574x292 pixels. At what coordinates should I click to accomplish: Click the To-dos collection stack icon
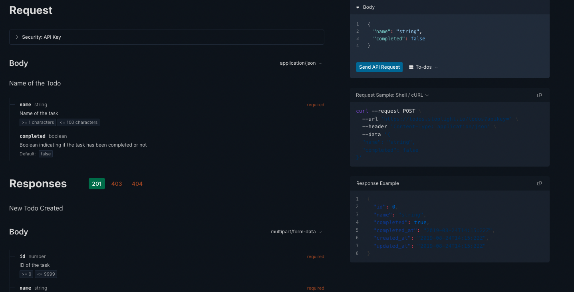point(410,67)
